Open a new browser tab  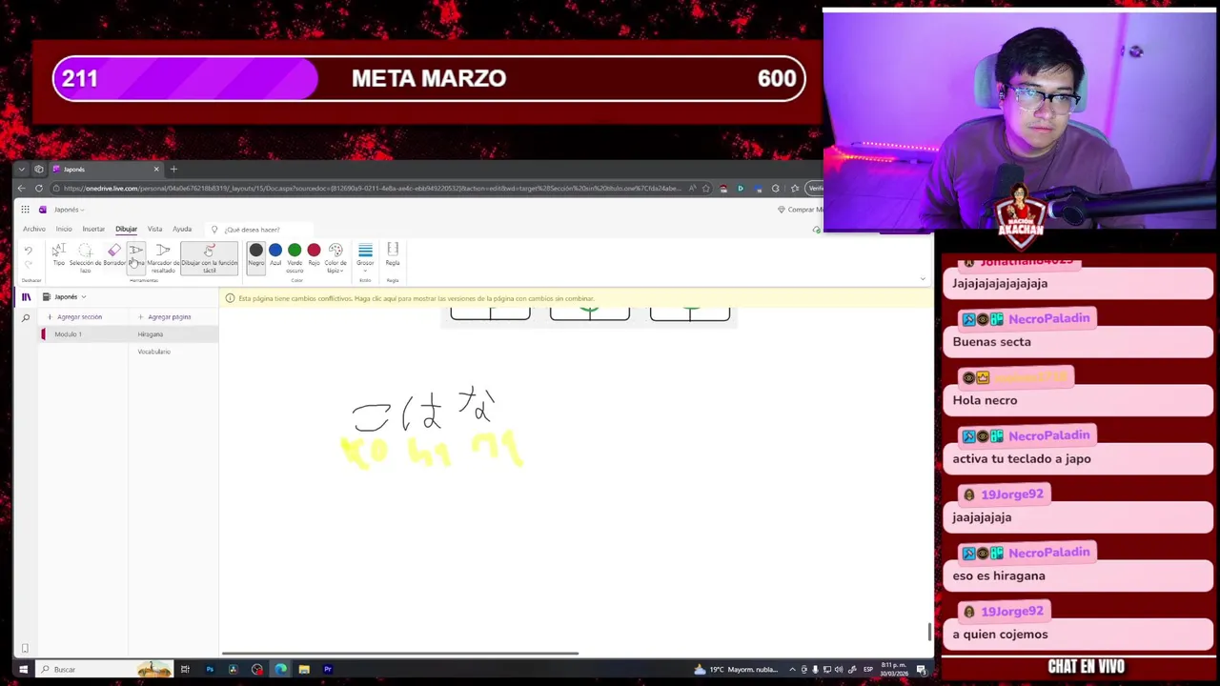[x=173, y=170]
